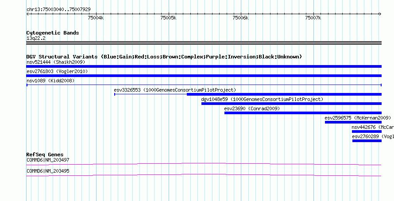Select the esv23690 (Conrad2009) variant bar

303,113
